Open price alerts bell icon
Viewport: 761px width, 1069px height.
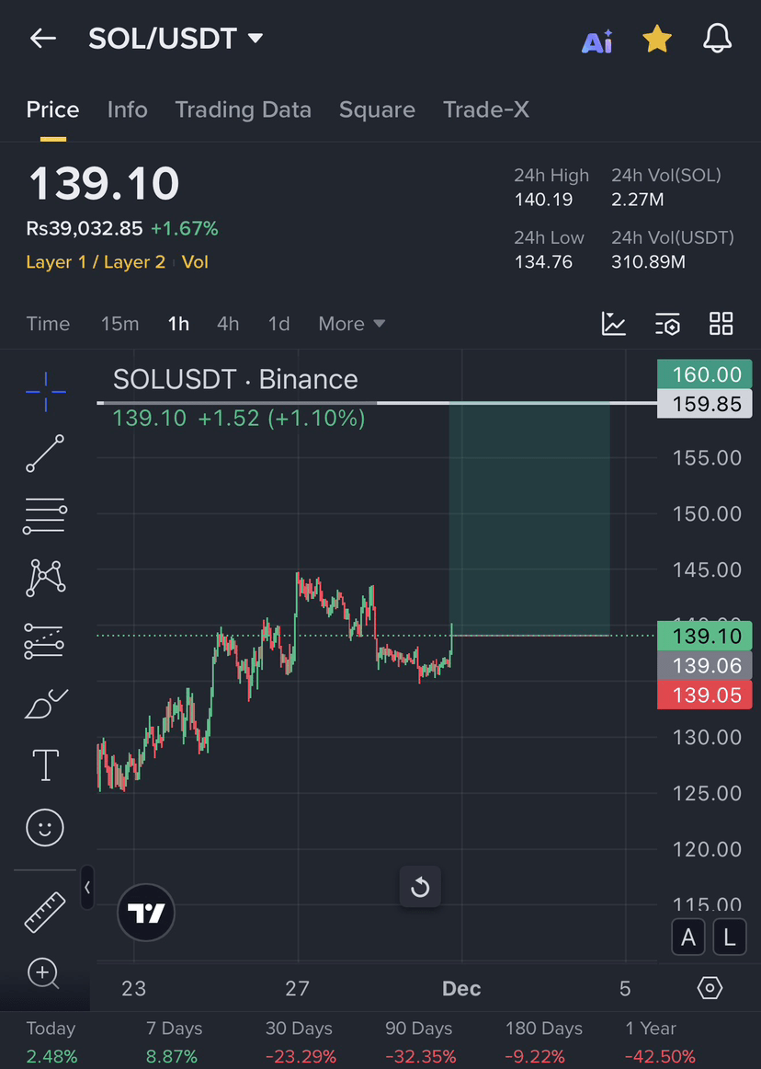(x=718, y=39)
